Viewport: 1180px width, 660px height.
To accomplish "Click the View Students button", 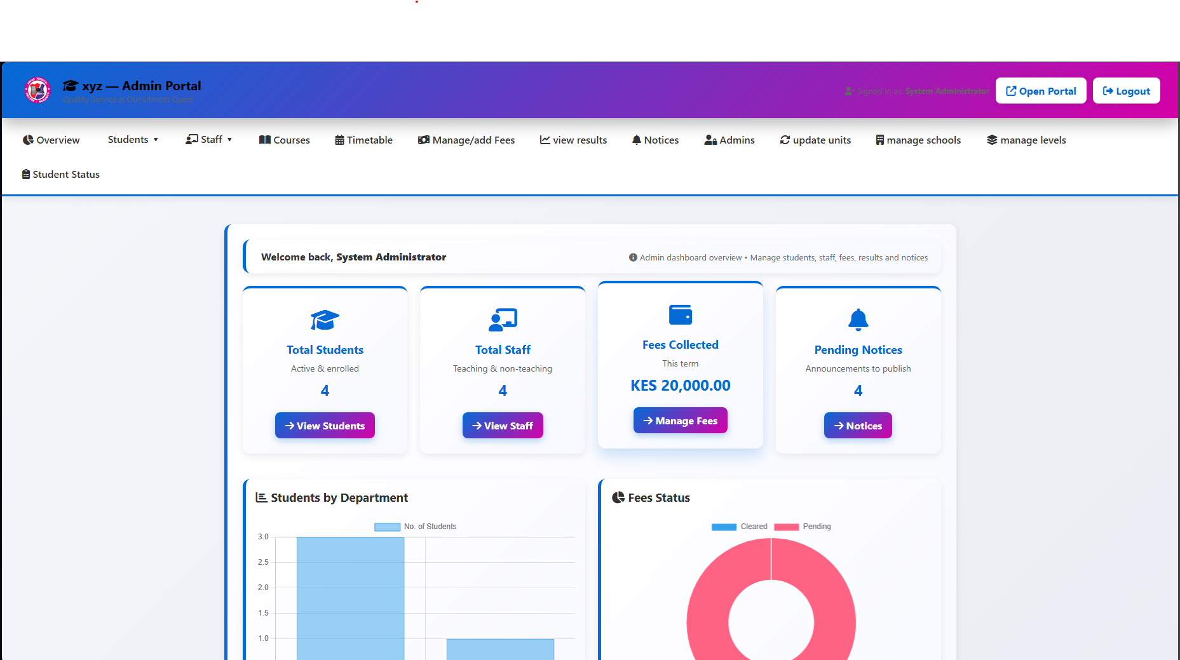I will coord(325,426).
